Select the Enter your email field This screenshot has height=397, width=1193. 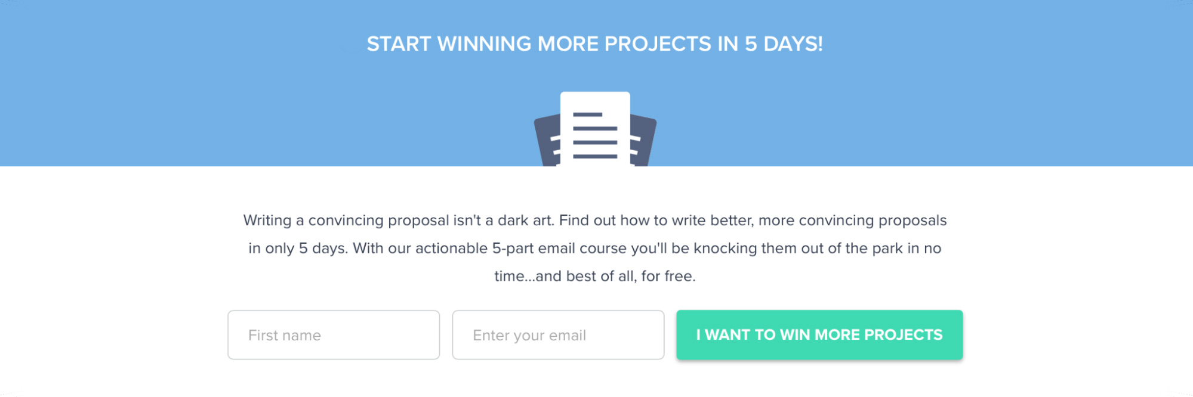click(559, 334)
